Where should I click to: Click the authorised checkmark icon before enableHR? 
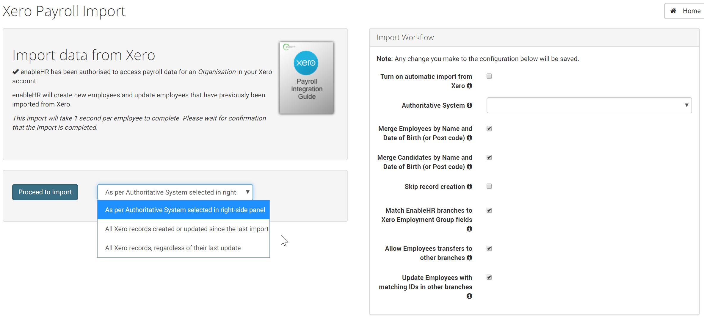(x=15, y=72)
